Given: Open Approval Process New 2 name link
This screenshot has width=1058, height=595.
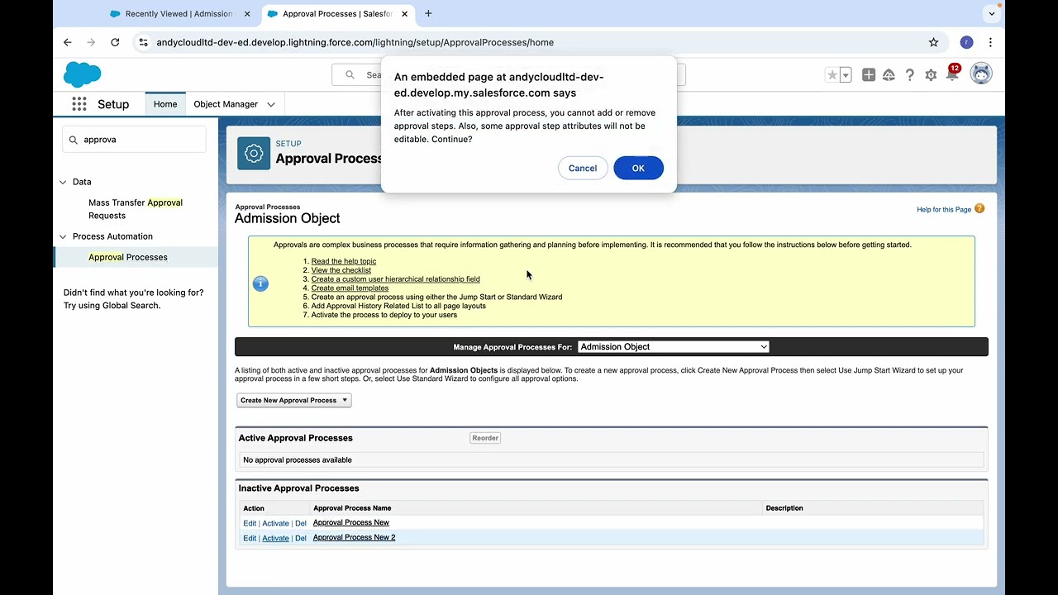Looking at the screenshot, I should point(354,537).
